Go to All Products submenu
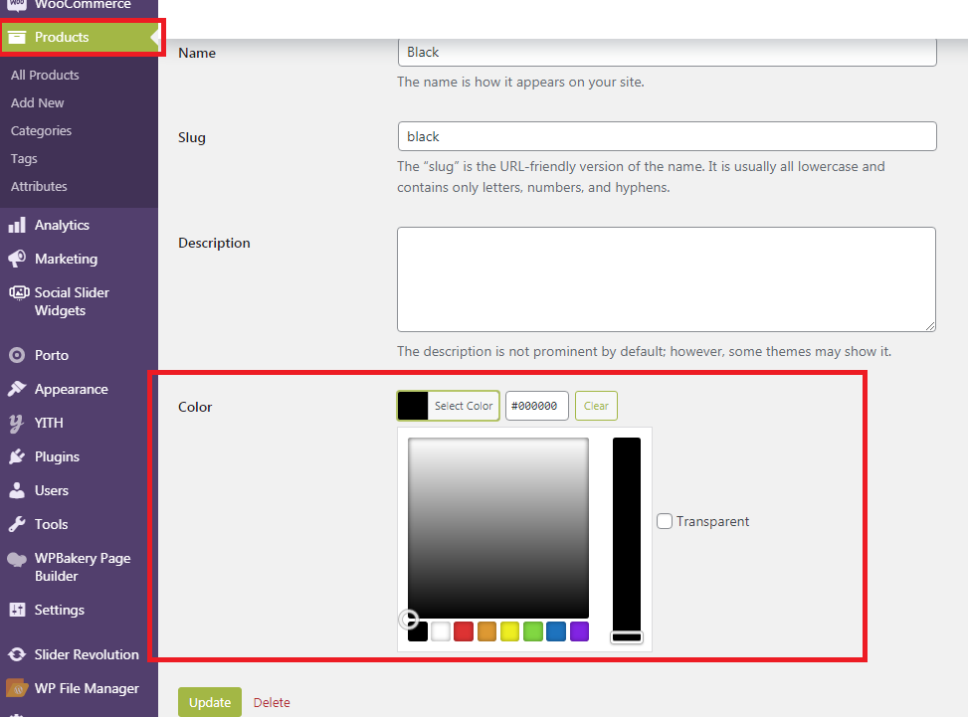 pyautogui.click(x=45, y=76)
